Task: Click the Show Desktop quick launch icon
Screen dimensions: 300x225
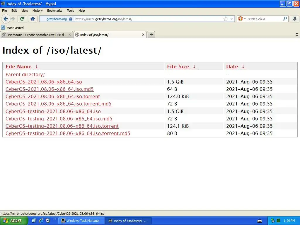Action: [34, 221]
